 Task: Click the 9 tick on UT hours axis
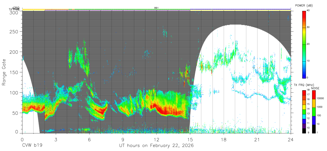point(123,139)
